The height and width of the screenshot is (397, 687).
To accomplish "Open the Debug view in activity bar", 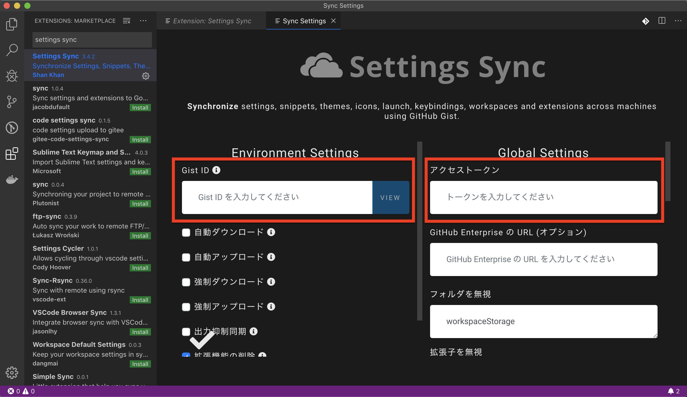I will click(12, 76).
